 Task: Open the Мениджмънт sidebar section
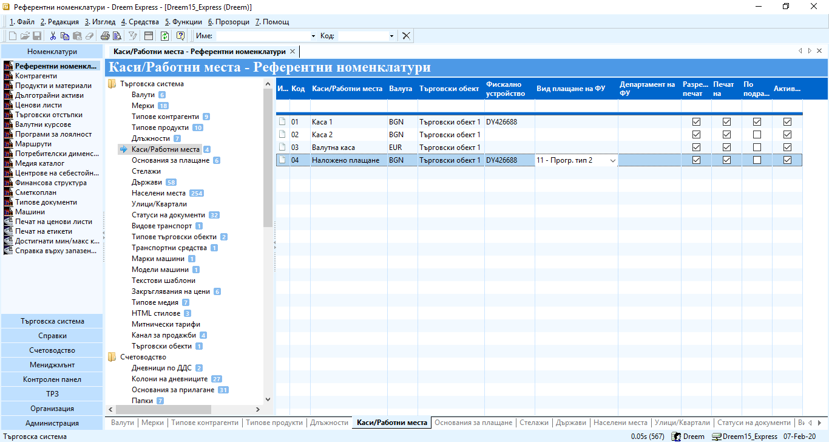[x=52, y=365]
